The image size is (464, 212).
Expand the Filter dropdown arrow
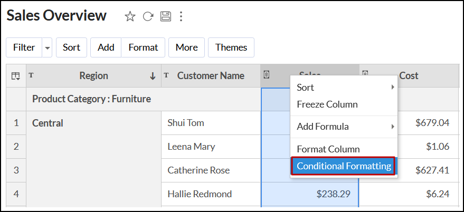coord(48,47)
